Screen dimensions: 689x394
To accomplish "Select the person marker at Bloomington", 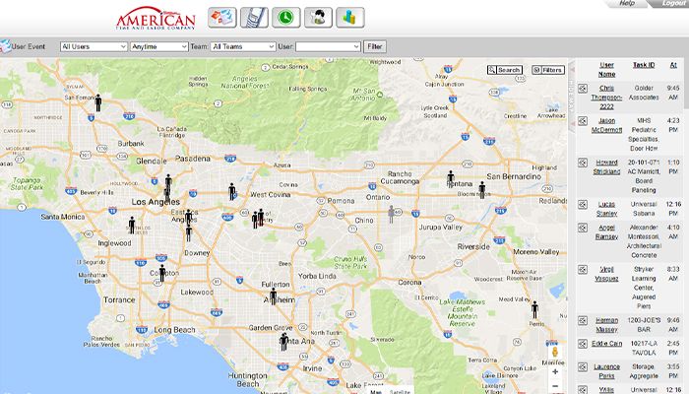I will tap(482, 190).
